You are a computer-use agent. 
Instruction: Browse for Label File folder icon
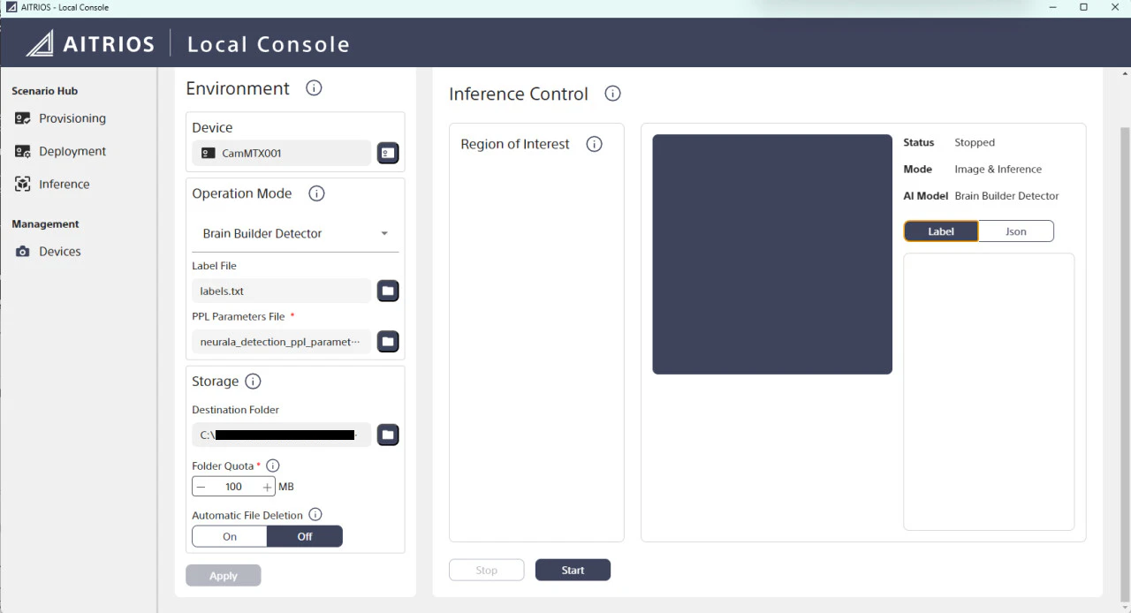pyautogui.click(x=388, y=291)
